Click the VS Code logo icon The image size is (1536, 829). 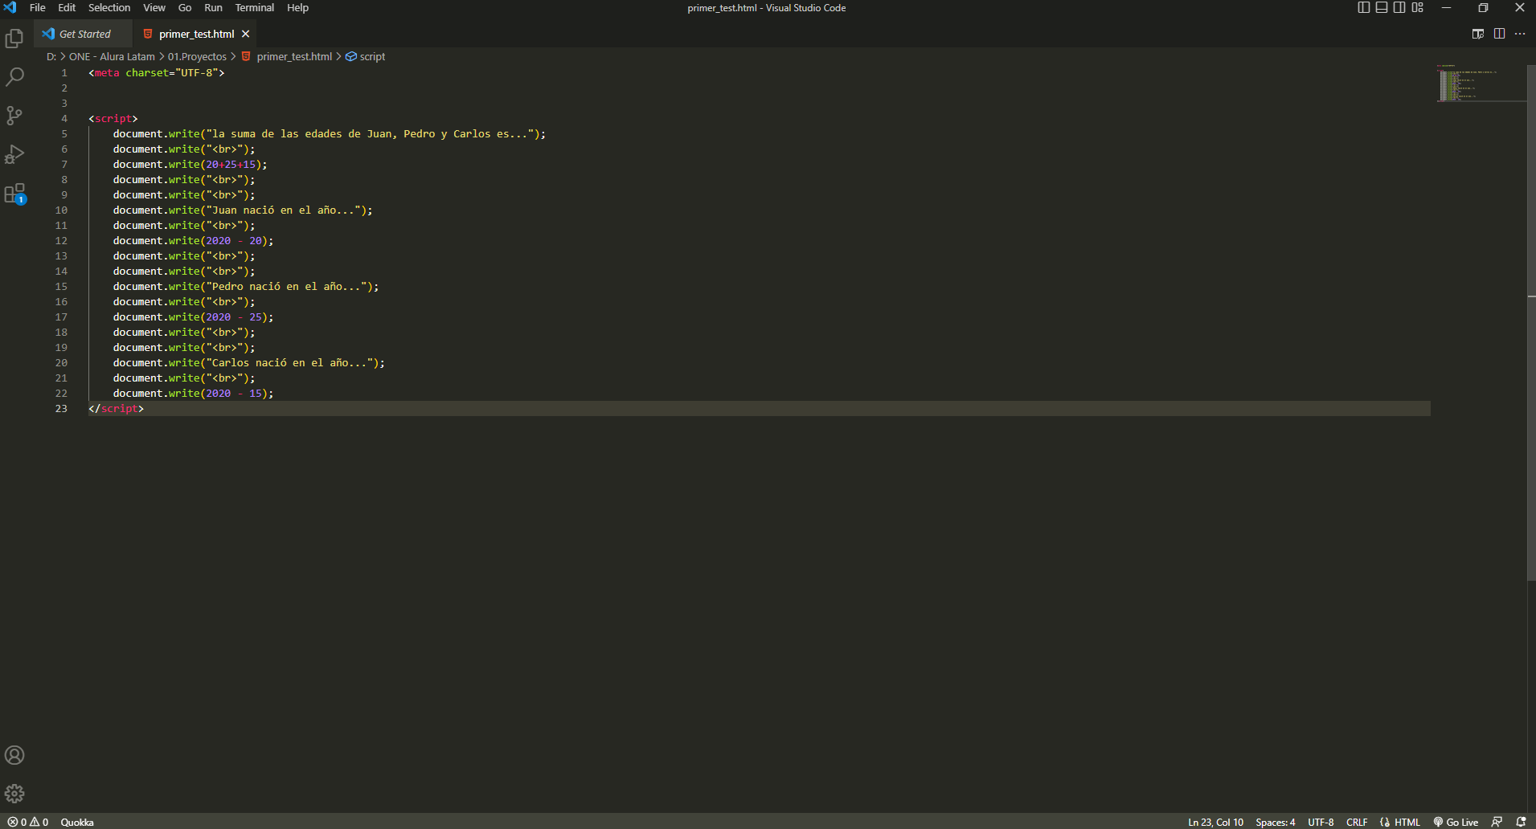[10, 7]
